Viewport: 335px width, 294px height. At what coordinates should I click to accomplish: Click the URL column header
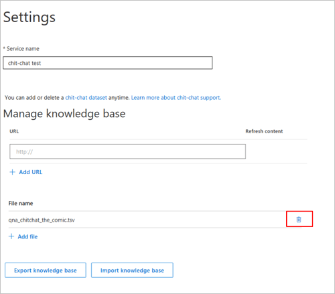14,131
